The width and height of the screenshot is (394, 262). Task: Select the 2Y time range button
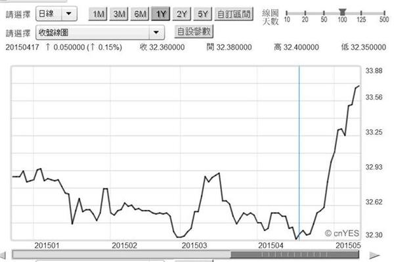coord(182,14)
